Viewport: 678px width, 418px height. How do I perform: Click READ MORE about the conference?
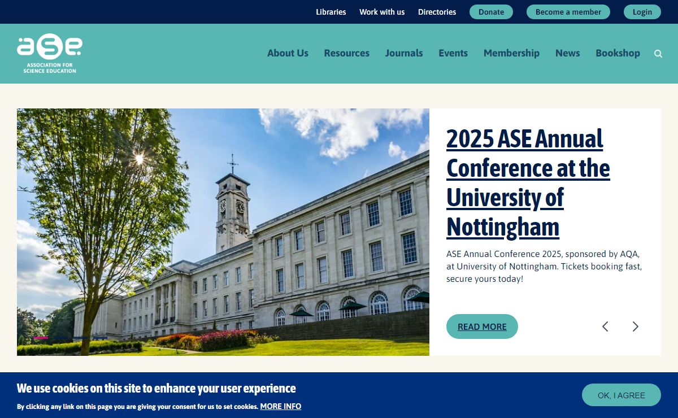tap(482, 326)
